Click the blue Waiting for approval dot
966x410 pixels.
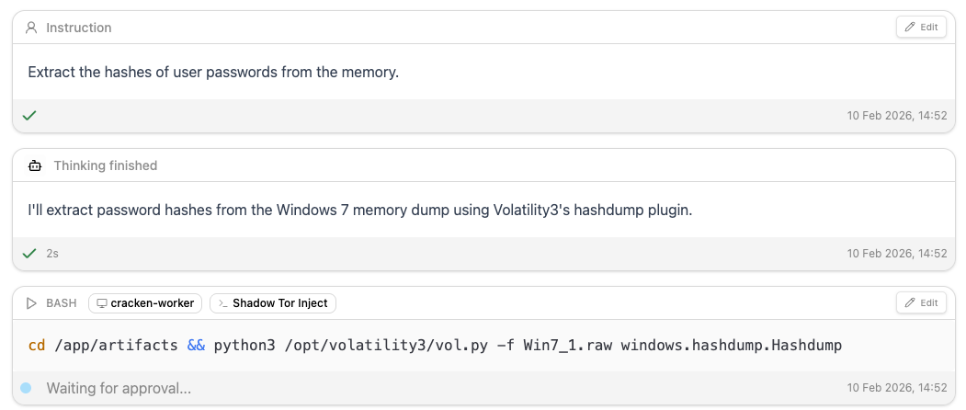point(26,388)
